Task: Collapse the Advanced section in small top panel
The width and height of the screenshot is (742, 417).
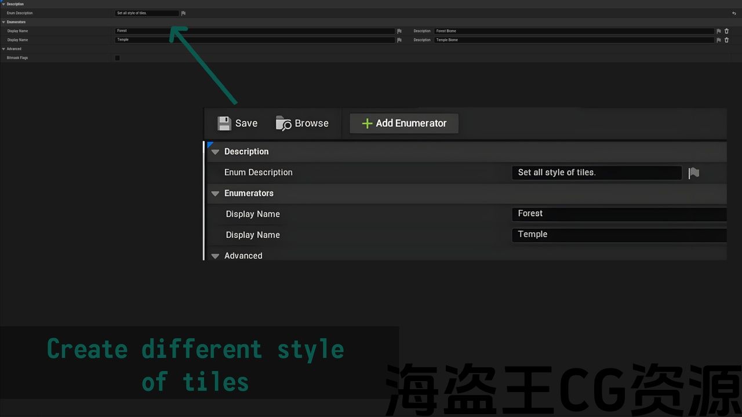Action: 3,49
